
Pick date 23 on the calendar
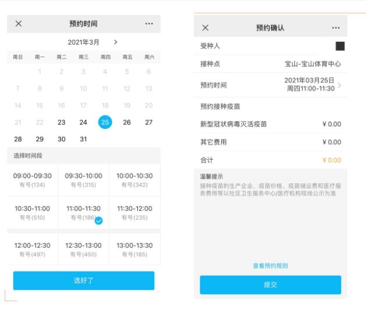tap(62, 122)
